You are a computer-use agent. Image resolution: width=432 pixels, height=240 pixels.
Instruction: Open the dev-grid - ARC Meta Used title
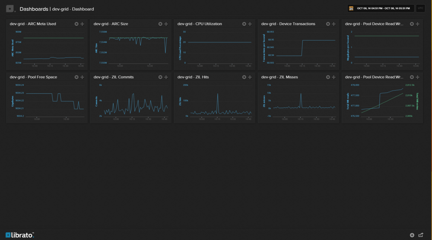pyautogui.click(x=33, y=24)
